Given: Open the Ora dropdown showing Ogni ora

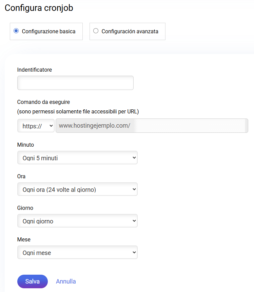Looking at the screenshot, I should click(x=77, y=189).
